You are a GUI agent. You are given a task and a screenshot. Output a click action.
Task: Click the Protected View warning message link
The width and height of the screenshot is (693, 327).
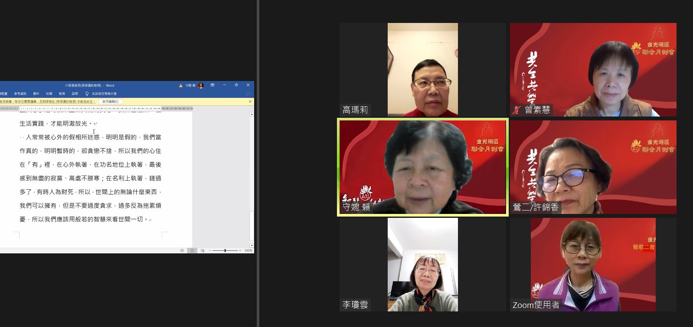tap(48, 101)
